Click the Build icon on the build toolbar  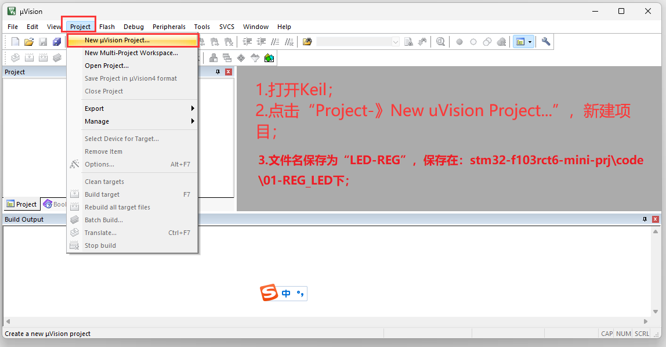pos(30,58)
